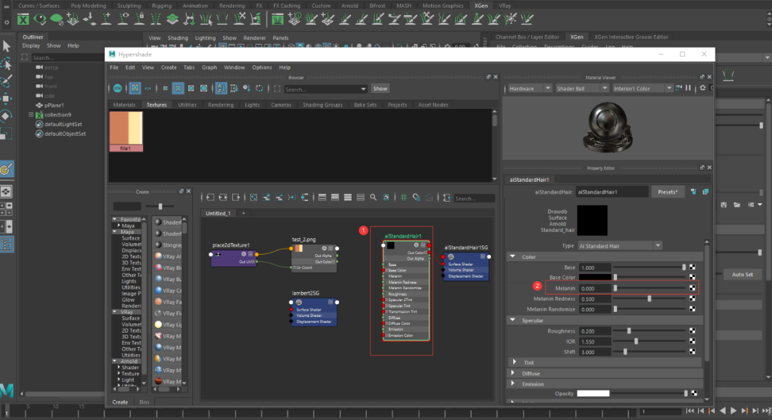Image resolution: width=772 pixels, height=420 pixels.
Task: Switch to the Shading Groups tab
Action: [x=322, y=105]
